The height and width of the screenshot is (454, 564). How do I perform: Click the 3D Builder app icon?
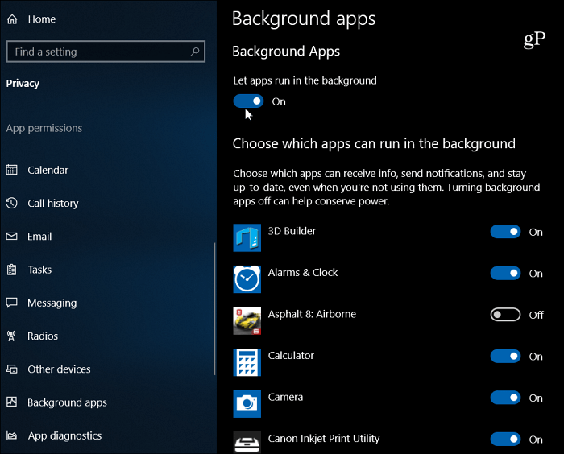click(247, 238)
